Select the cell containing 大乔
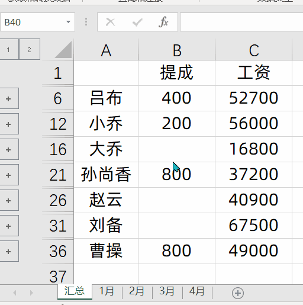 (106, 149)
